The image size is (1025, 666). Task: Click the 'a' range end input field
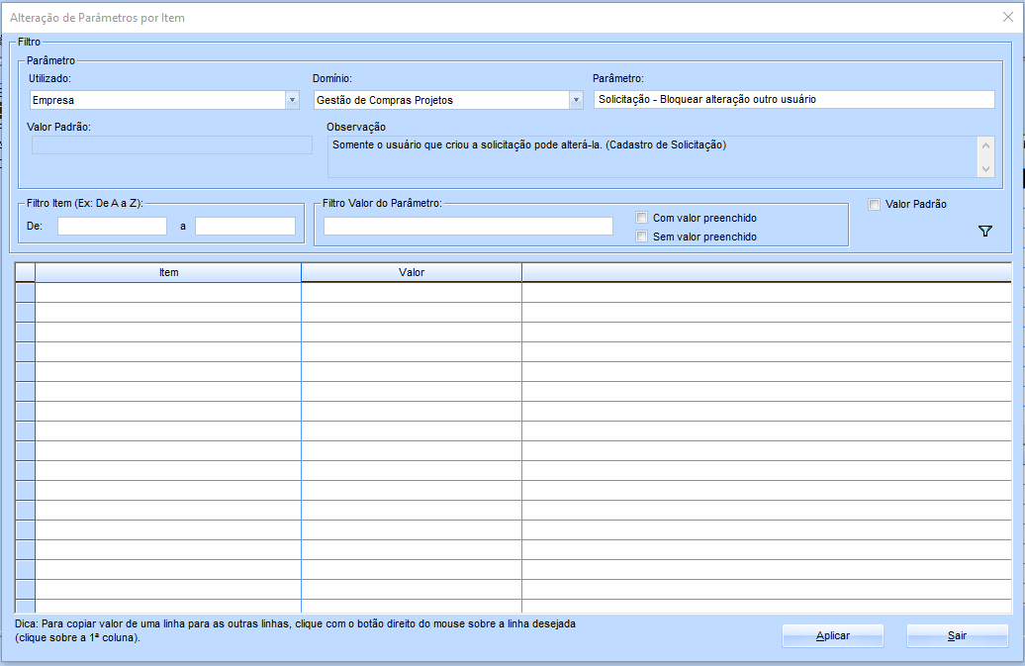(244, 227)
